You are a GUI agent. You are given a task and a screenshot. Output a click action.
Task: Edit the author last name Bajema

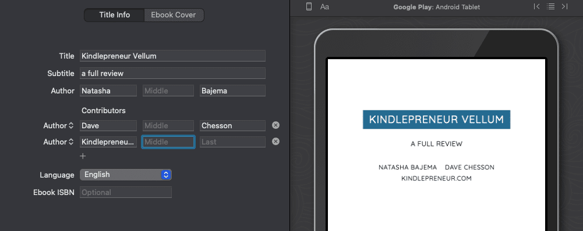pyautogui.click(x=232, y=91)
